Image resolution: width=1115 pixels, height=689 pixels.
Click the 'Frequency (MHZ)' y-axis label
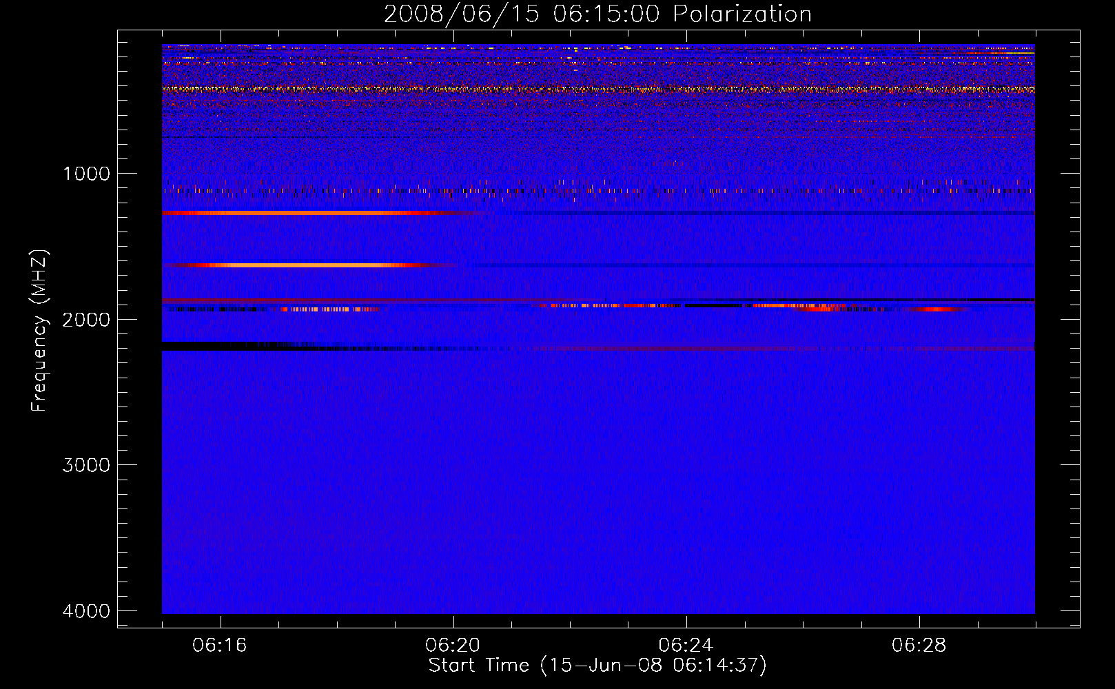coord(39,331)
